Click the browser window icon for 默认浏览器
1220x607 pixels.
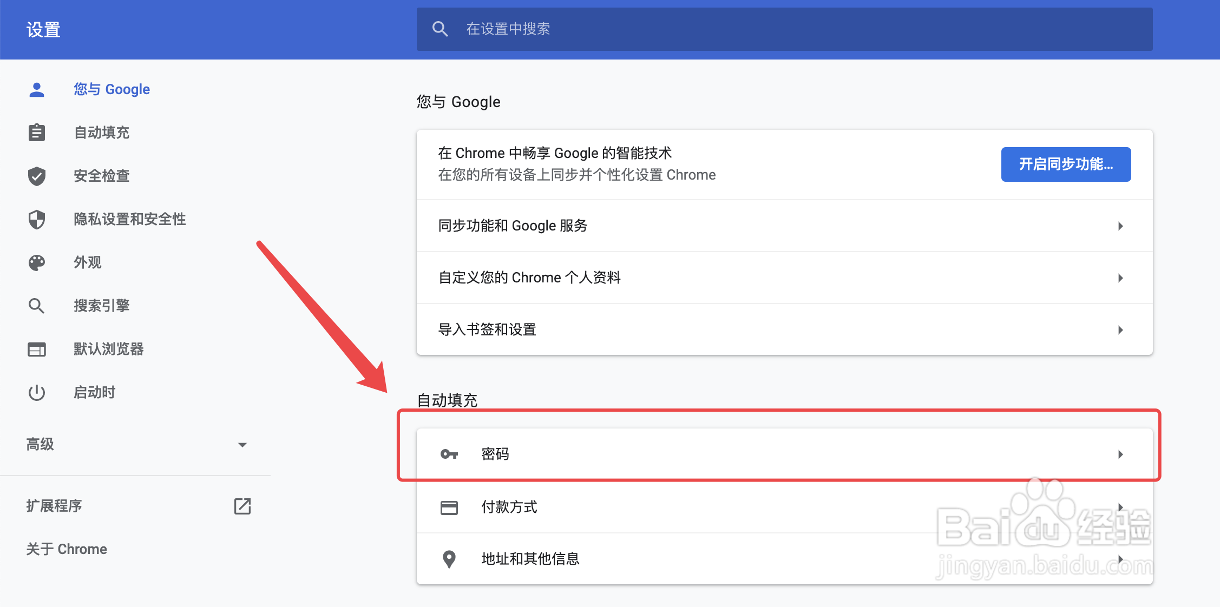tap(37, 349)
